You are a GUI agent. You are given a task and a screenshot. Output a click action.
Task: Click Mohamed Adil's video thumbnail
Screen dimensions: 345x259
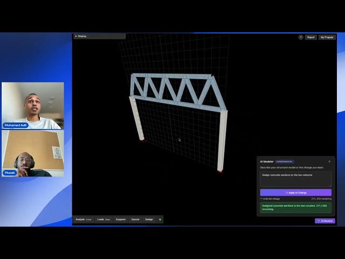[x=33, y=106]
